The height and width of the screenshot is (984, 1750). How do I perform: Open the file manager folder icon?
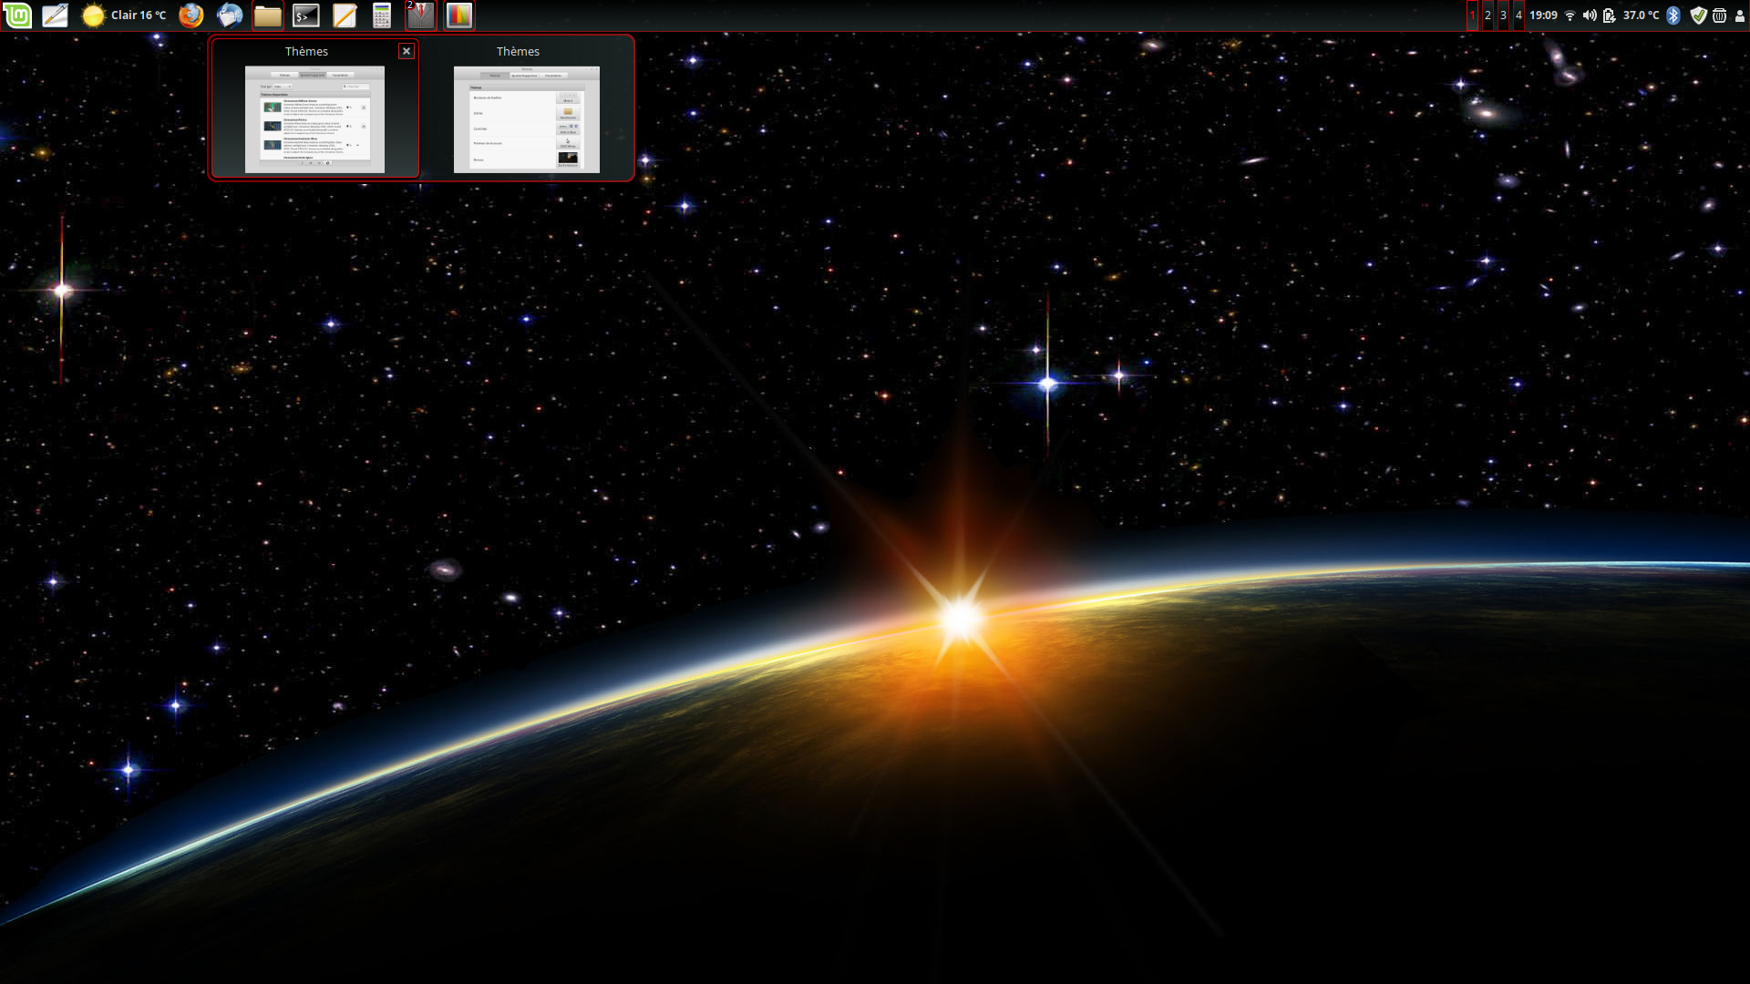pos(267,15)
